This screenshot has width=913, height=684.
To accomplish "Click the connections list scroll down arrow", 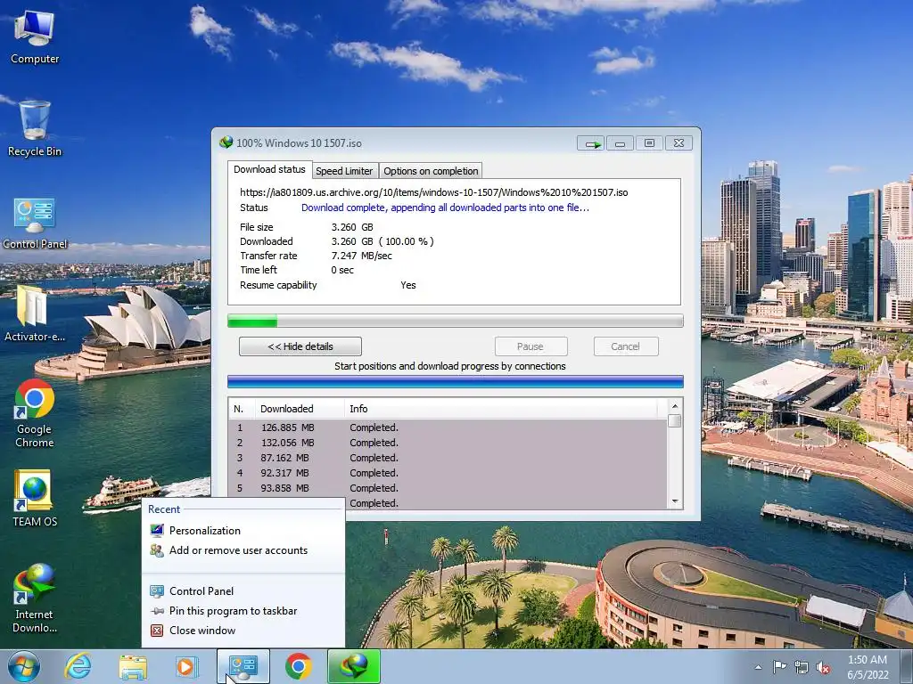I will point(675,501).
